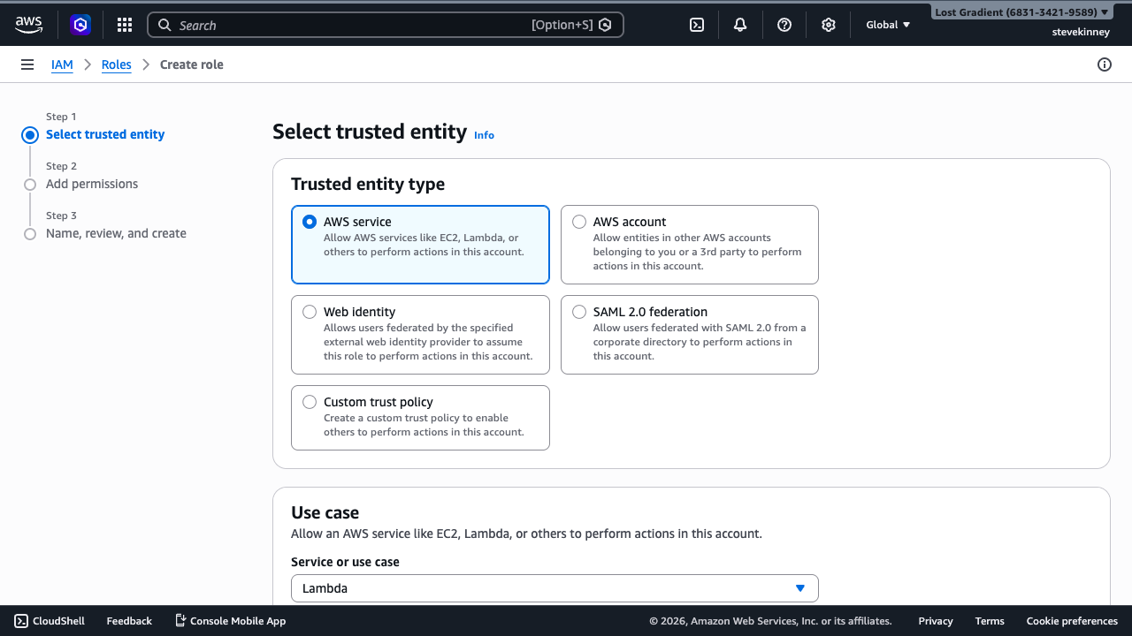This screenshot has height=636, width=1132.
Task: Open the services grid menu
Action: click(125, 25)
